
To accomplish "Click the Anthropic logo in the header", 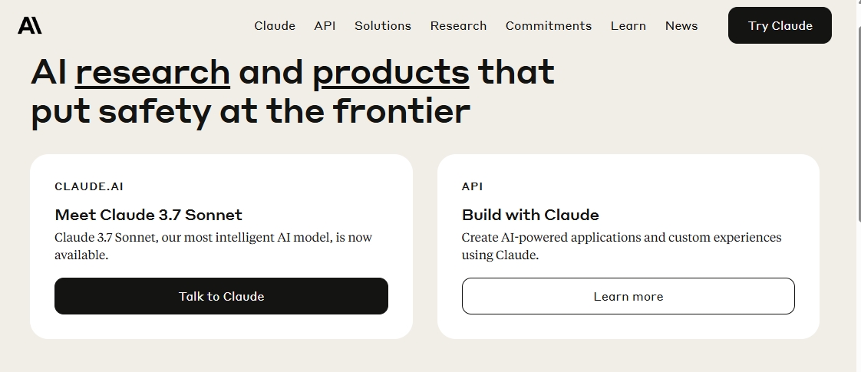I will (x=30, y=25).
